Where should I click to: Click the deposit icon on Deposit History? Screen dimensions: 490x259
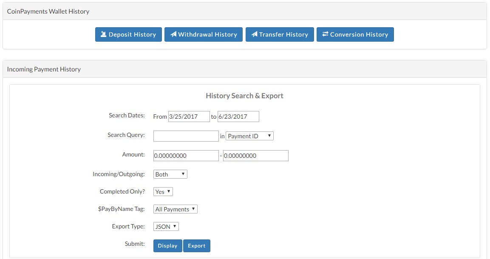click(103, 34)
